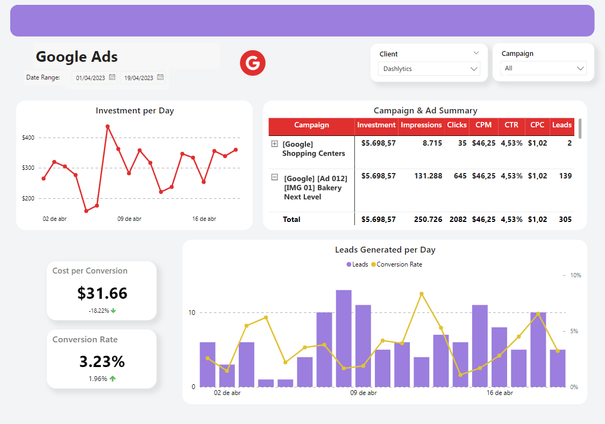Click the Bakery row CPM $46,25

(x=484, y=176)
